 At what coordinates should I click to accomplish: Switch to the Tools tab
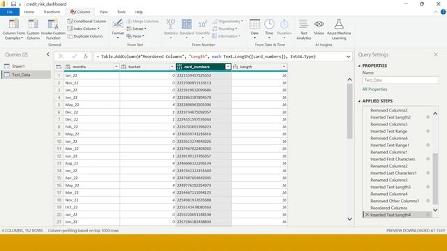click(x=121, y=12)
